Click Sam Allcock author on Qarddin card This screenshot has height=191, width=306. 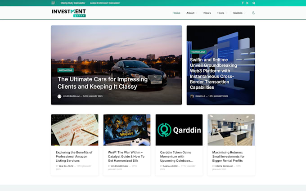click(x=171, y=166)
